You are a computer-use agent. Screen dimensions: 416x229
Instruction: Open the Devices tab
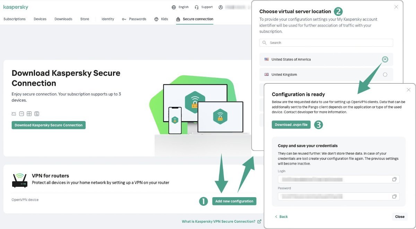[40, 19]
